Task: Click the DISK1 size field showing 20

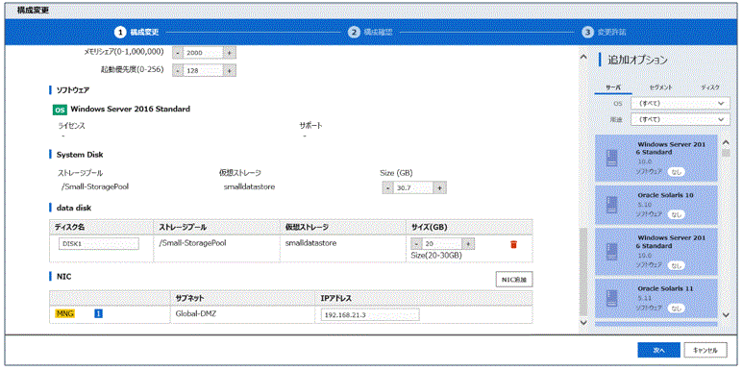Action: (x=442, y=243)
